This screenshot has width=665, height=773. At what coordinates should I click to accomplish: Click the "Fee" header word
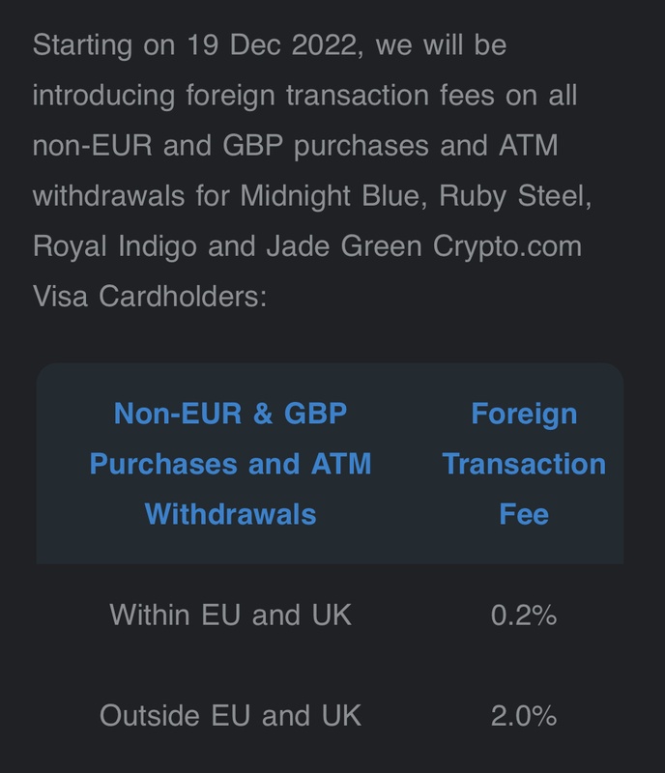[524, 513]
